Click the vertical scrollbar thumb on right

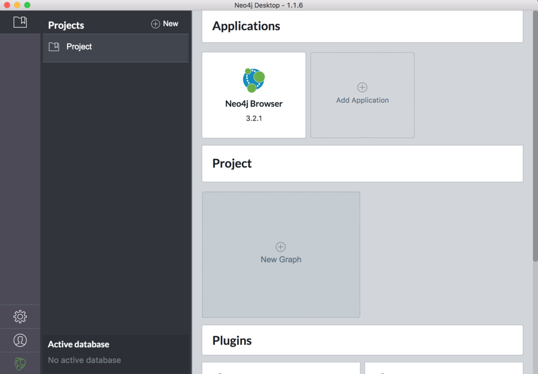pos(535,136)
